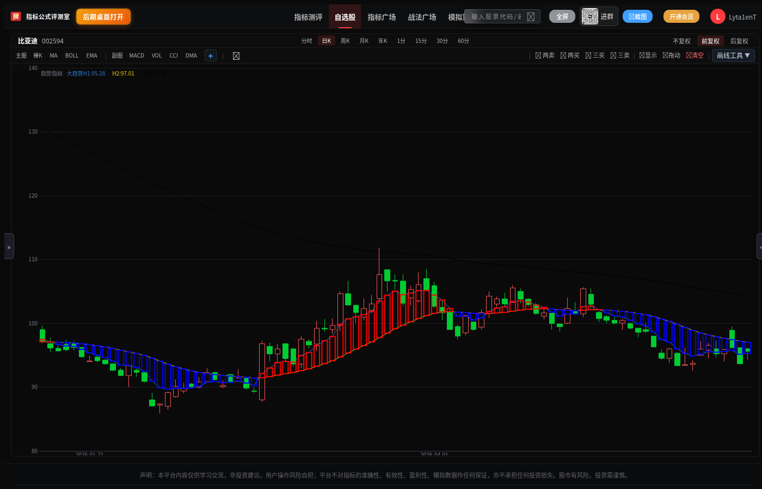
Task: Click the Lyta1enT user avatar
Action: coord(717,17)
